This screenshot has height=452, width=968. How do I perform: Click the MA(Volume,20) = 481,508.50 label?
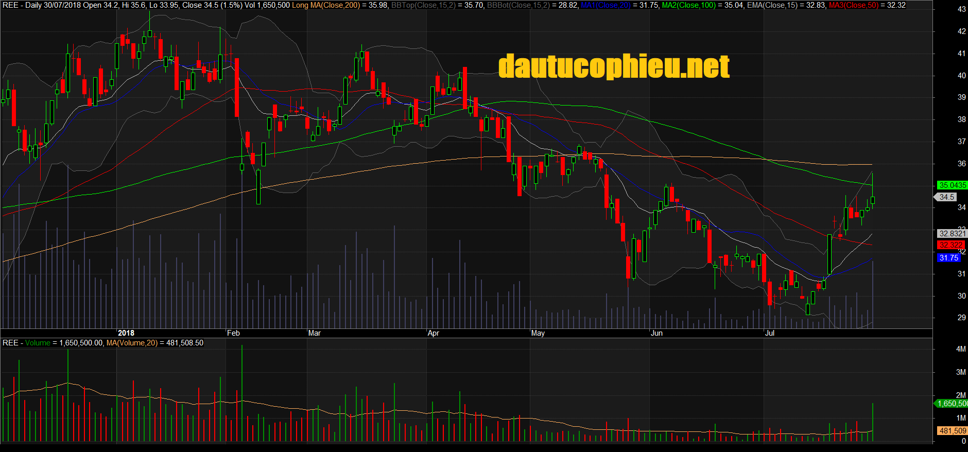point(154,343)
